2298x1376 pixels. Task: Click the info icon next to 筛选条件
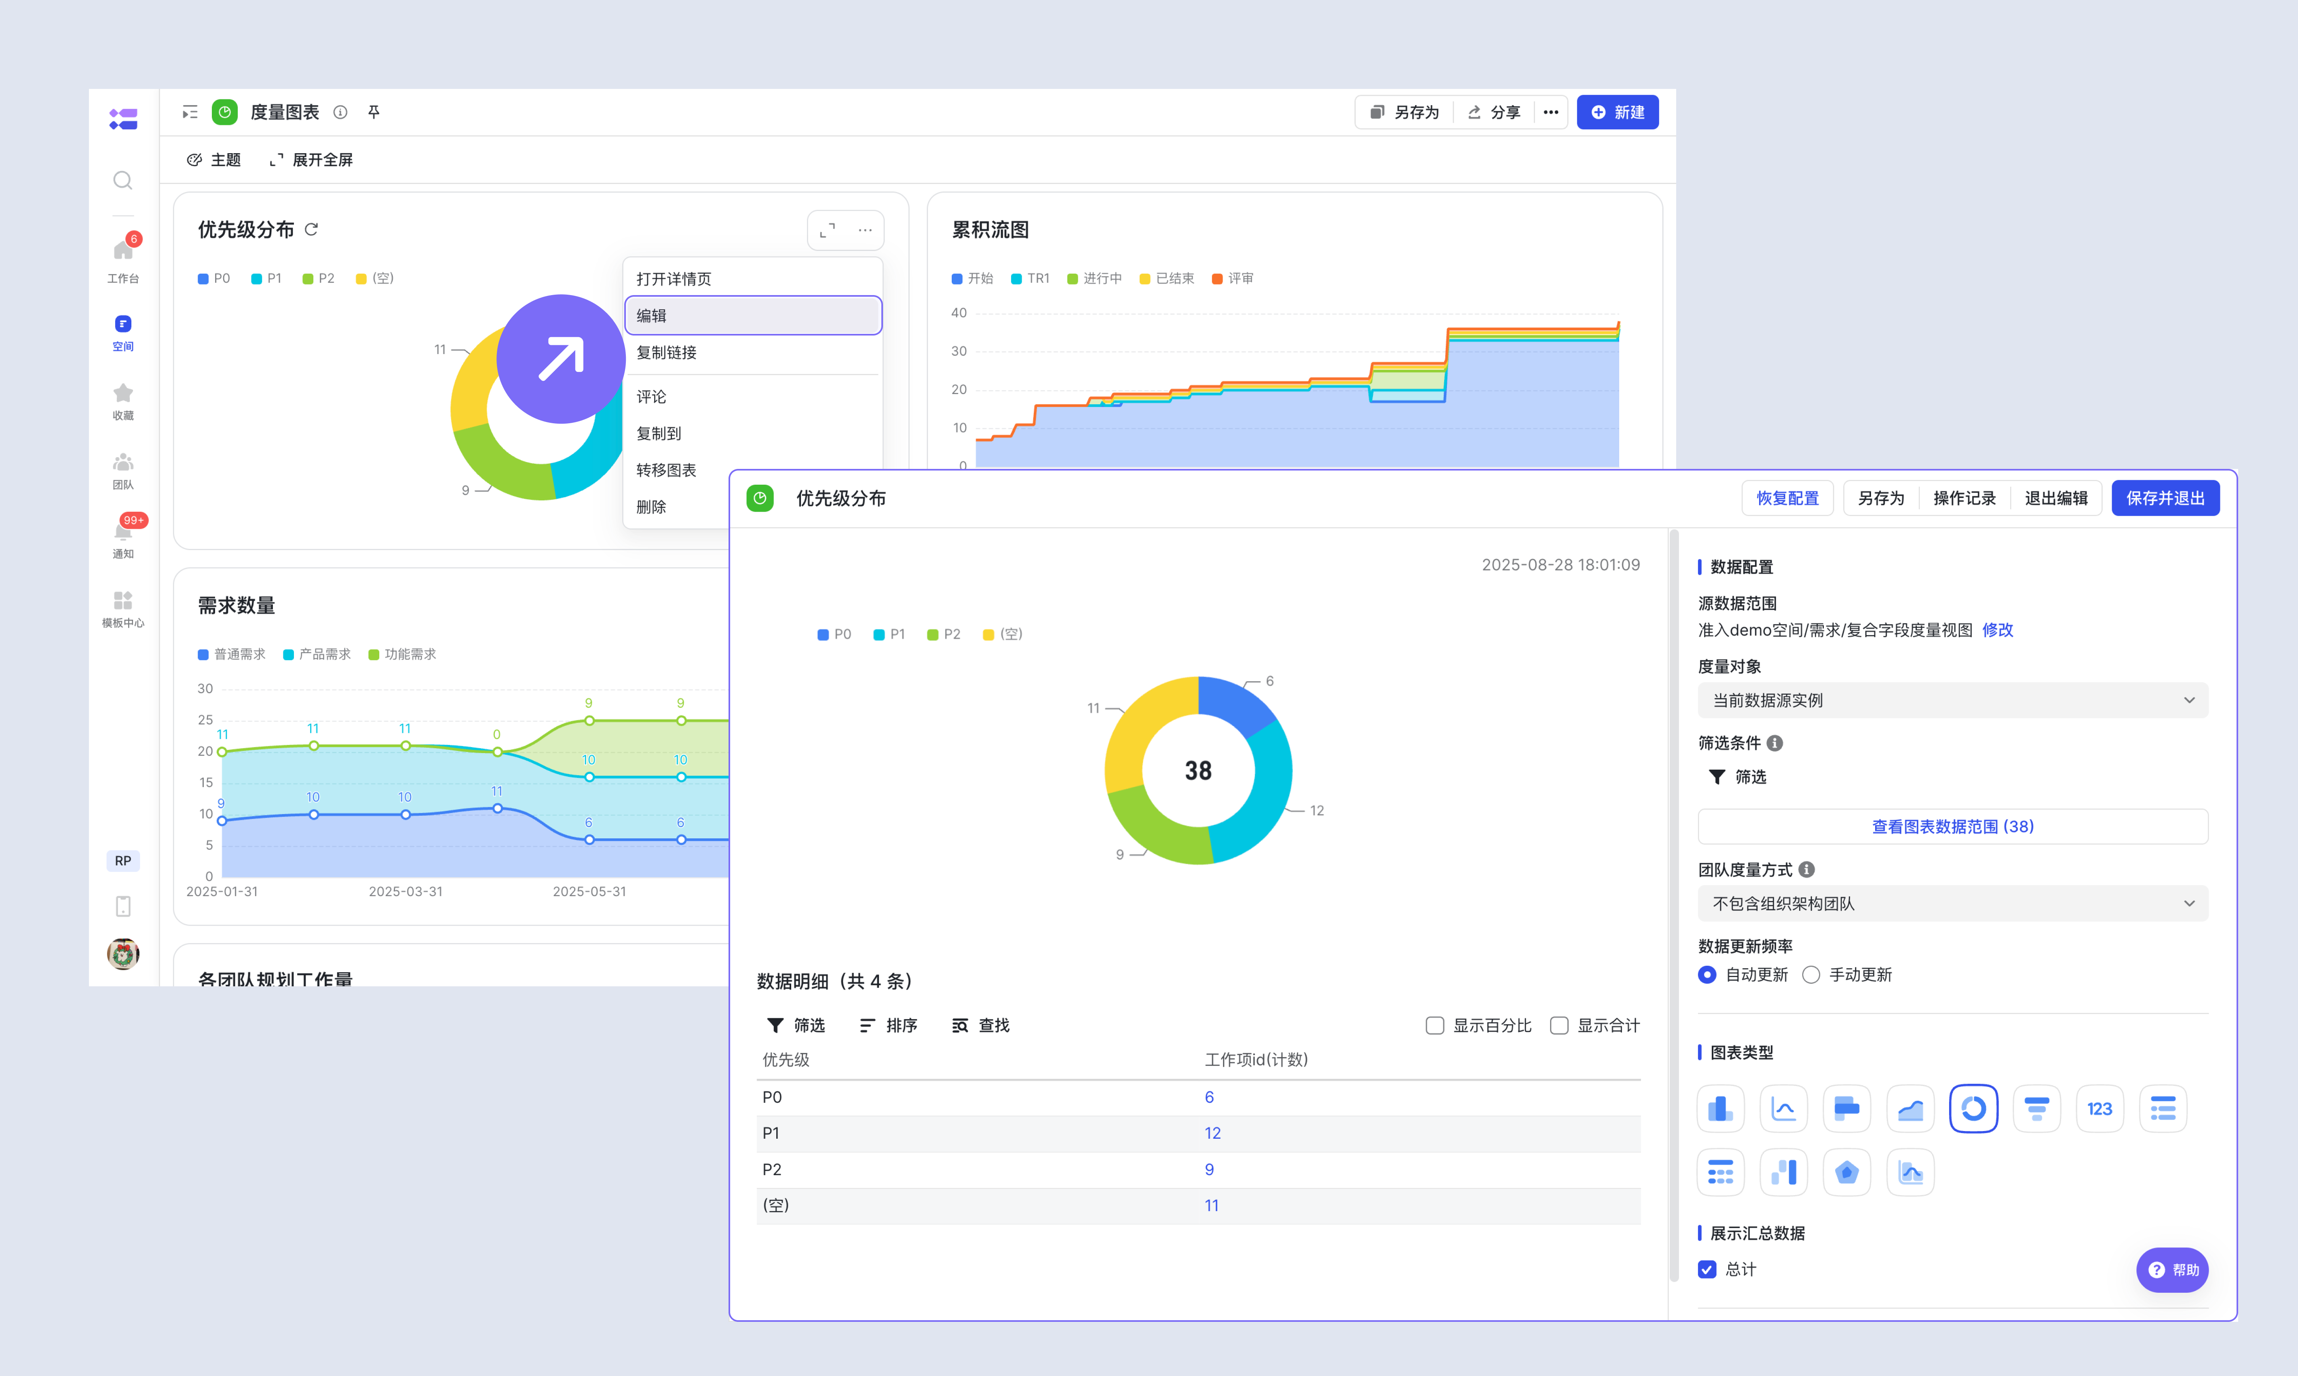(1775, 743)
